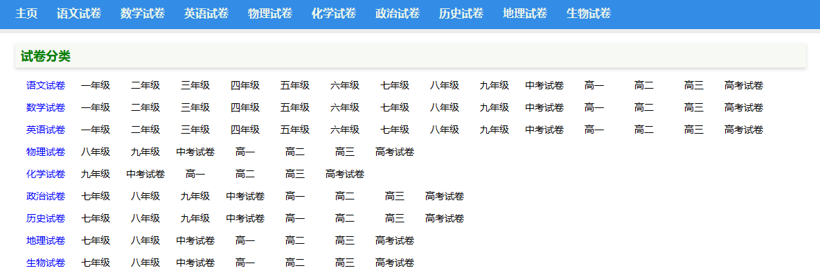Viewport: 820px width, 275px height.
Task: Open 地理试卷 in the blue navigation bar
Action: tap(525, 14)
